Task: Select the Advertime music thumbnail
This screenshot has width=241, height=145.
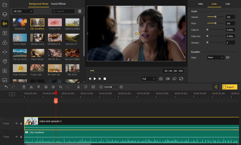Action: (x=20, y=22)
